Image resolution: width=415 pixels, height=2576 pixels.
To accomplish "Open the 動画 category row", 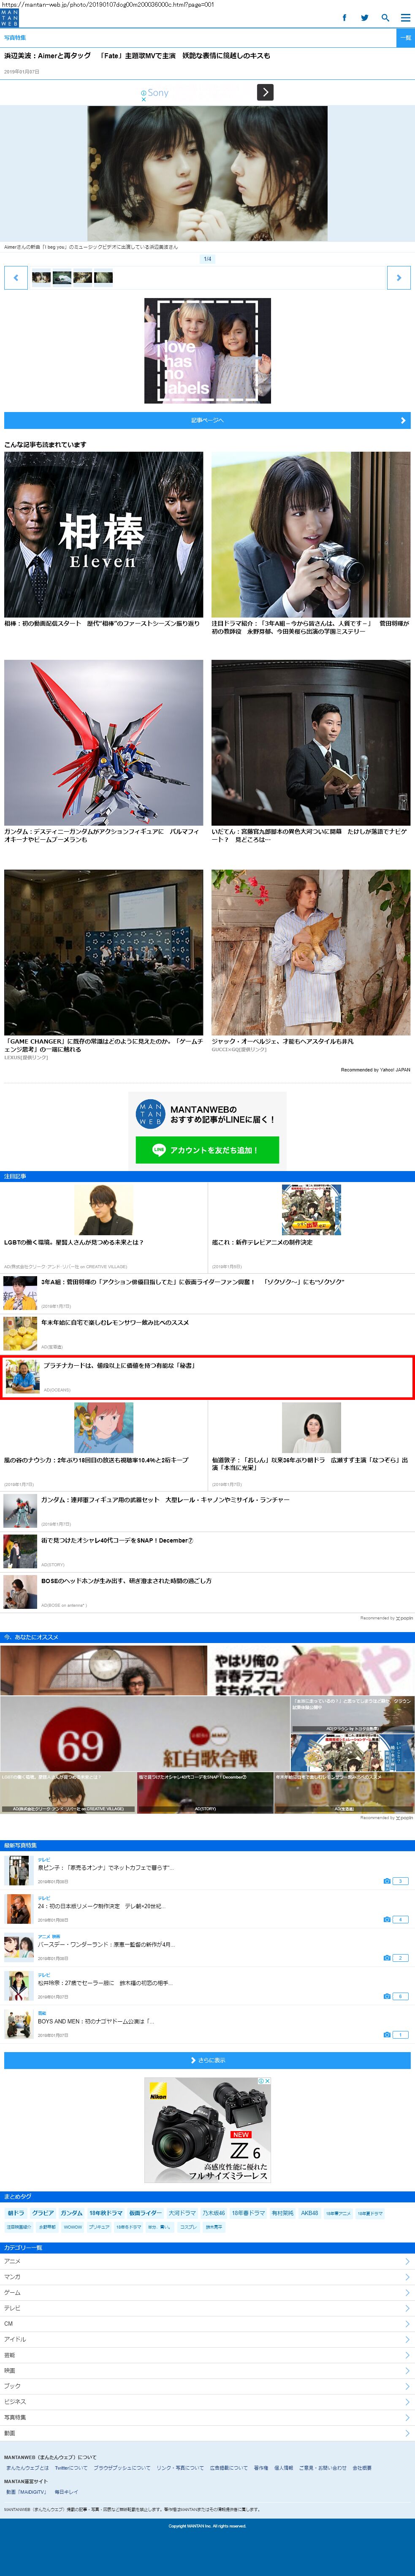I will point(207,2433).
